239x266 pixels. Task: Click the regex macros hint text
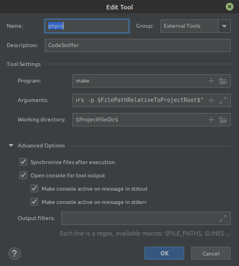145,233
